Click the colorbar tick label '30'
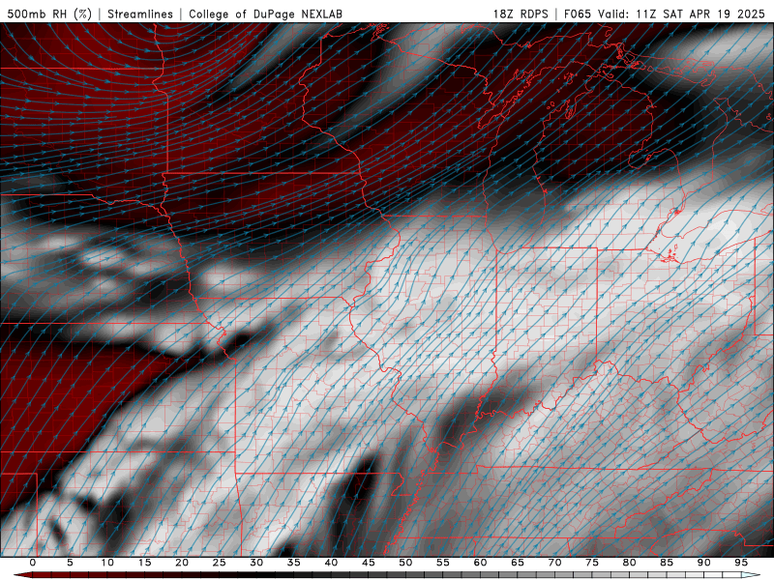 [256, 563]
